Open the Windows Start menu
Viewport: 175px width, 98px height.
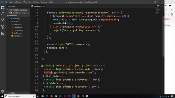(2, 96)
